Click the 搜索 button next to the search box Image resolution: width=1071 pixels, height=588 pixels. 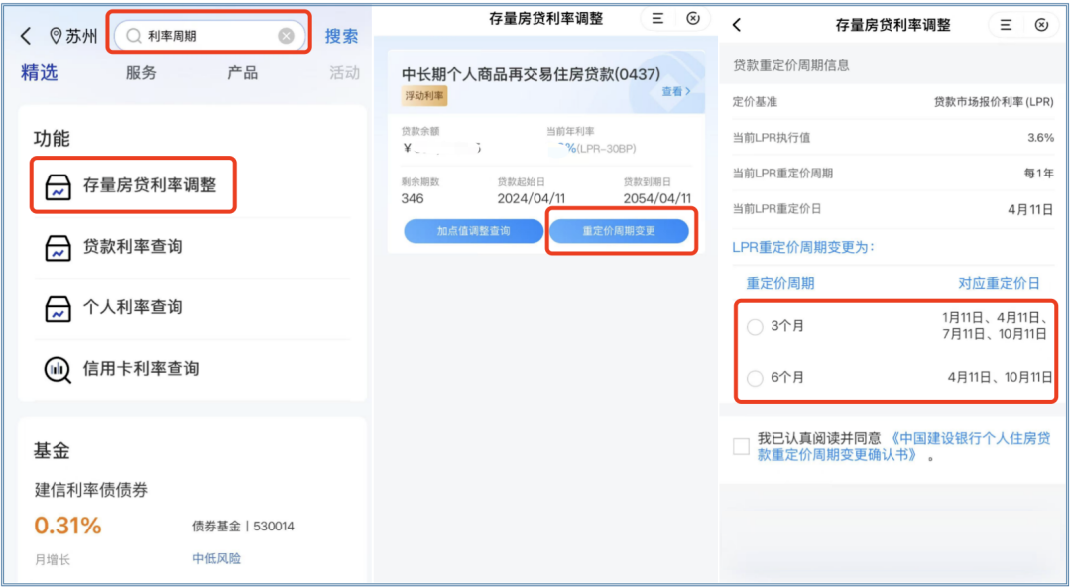coord(341,36)
